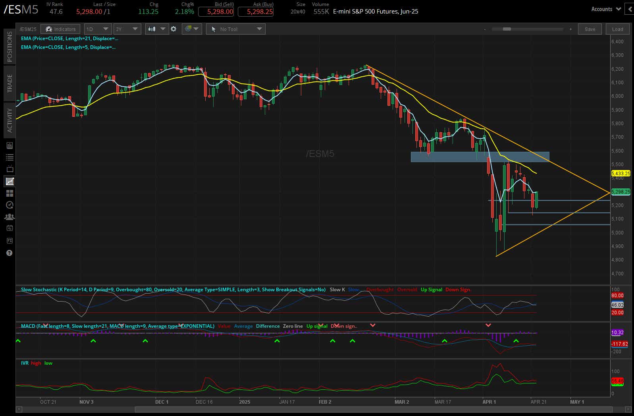Click the collapse panel arrow top right
Image resolution: width=634 pixels, height=416 pixels.
pyautogui.click(x=630, y=9)
